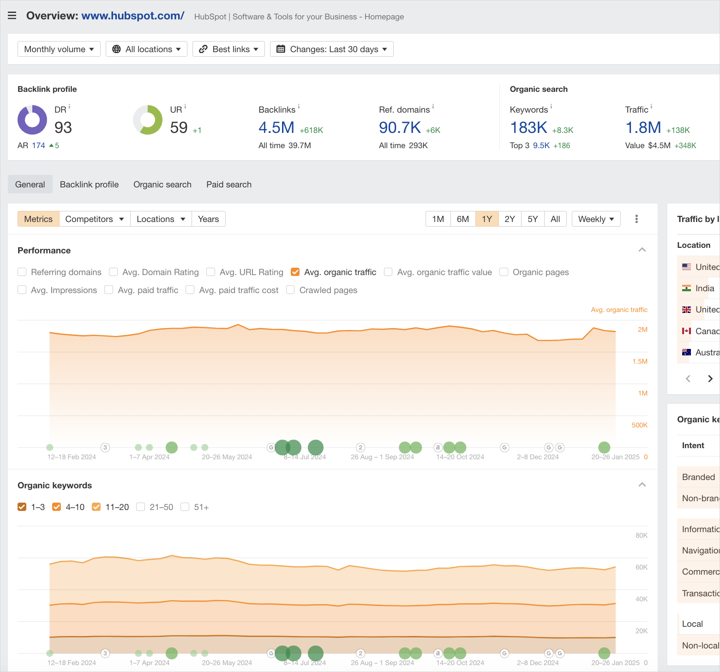Collapse the Performance section
The width and height of the screenshot is (720, 672).
[x=642, y=250]
